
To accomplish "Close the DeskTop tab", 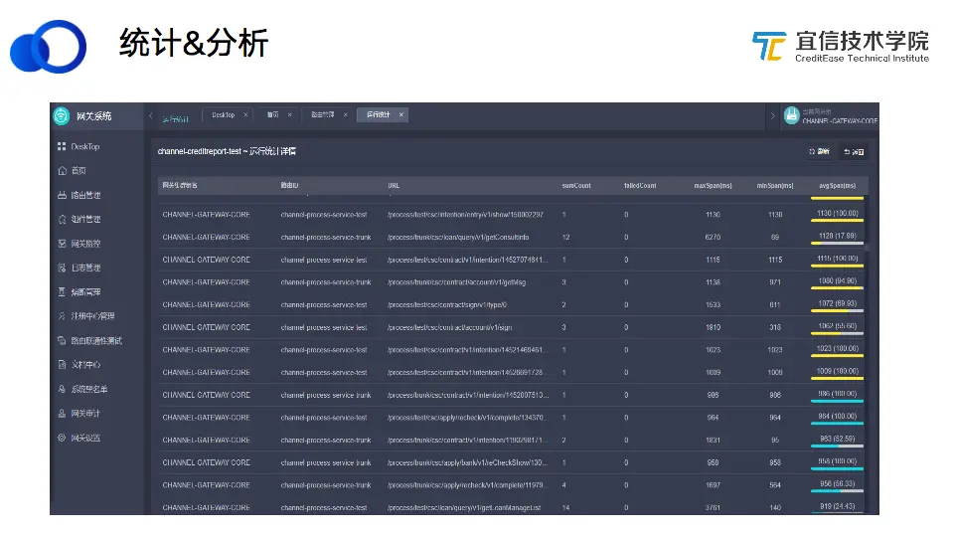I will click(245, 114).
